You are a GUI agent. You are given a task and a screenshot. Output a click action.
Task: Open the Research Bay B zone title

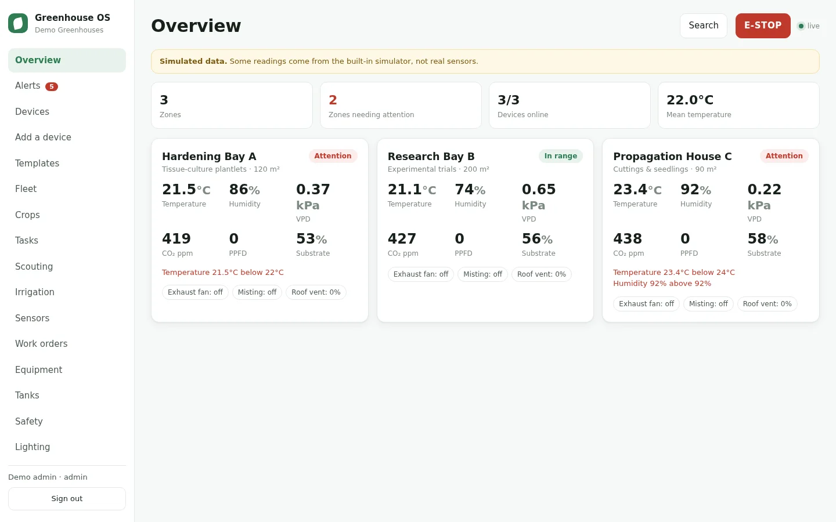431,157
